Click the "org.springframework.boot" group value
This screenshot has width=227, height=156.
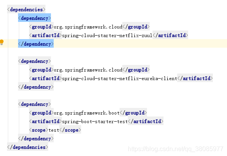(x=87, y=113)
